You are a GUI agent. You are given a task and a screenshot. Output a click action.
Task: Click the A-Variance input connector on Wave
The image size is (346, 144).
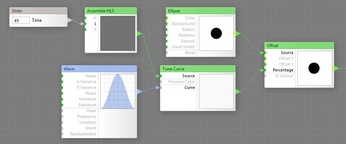tap(62, 82)
